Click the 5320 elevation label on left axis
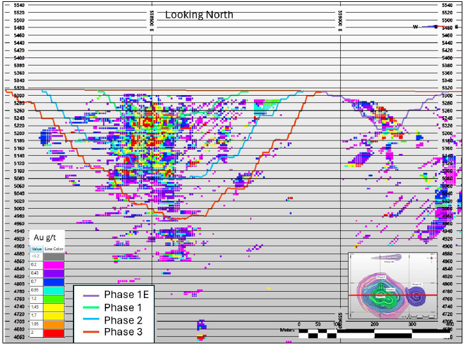The height and width of the screenshot is (344, 463). tap(19, 88)
